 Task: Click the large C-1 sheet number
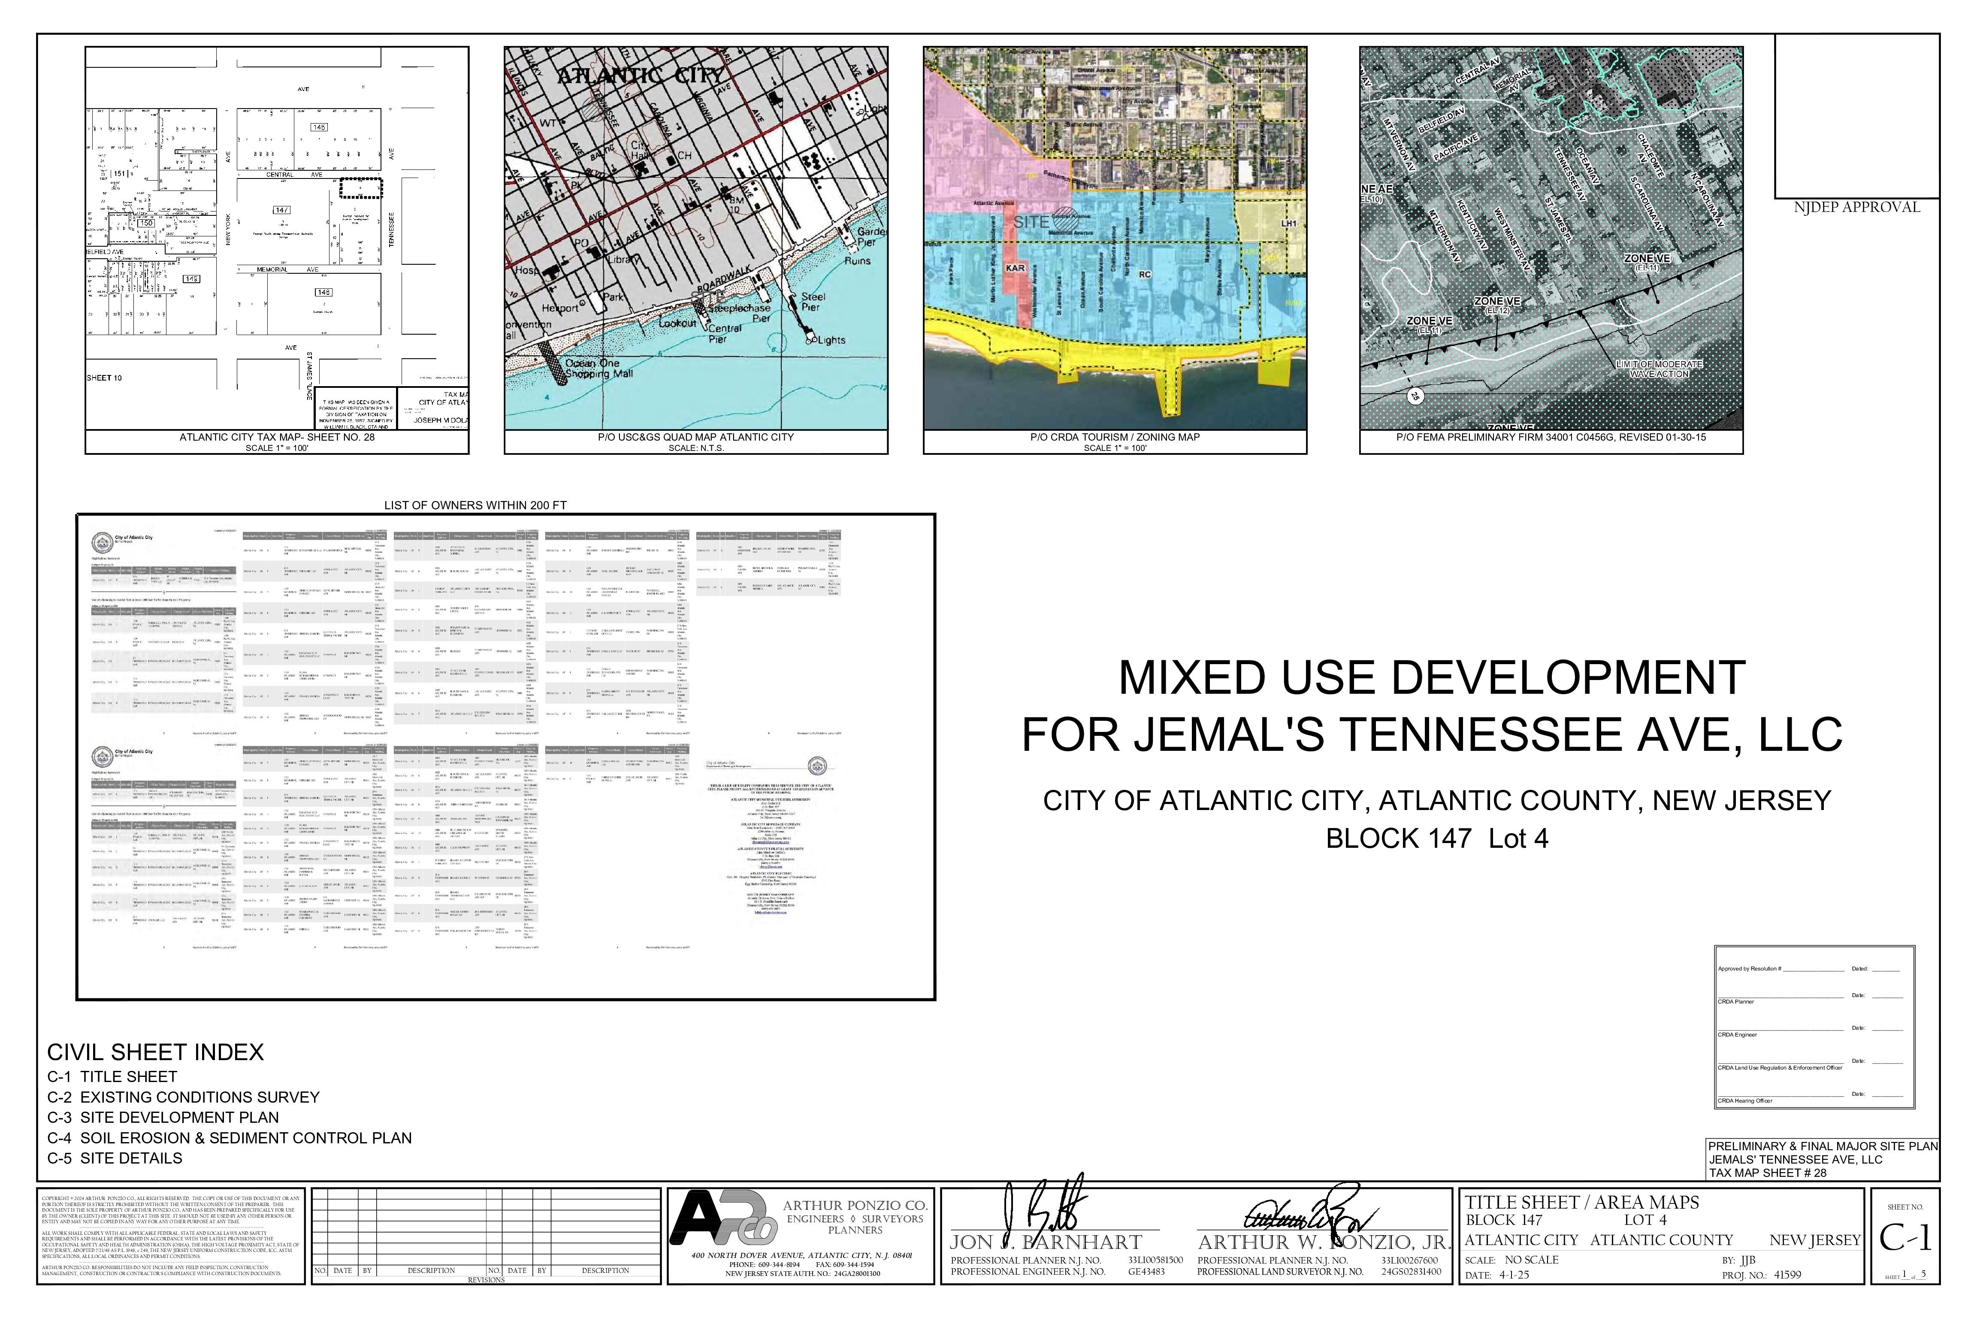(1905, 1237)
